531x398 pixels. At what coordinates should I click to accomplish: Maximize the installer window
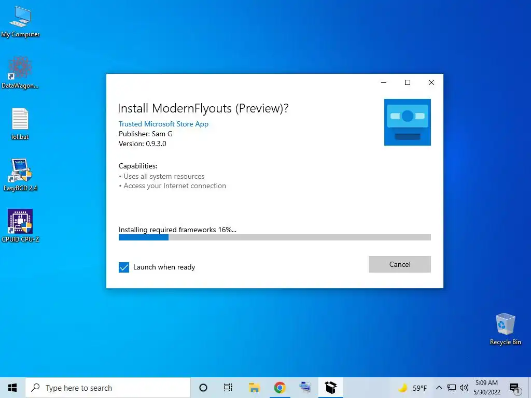(x=408, y=82)
